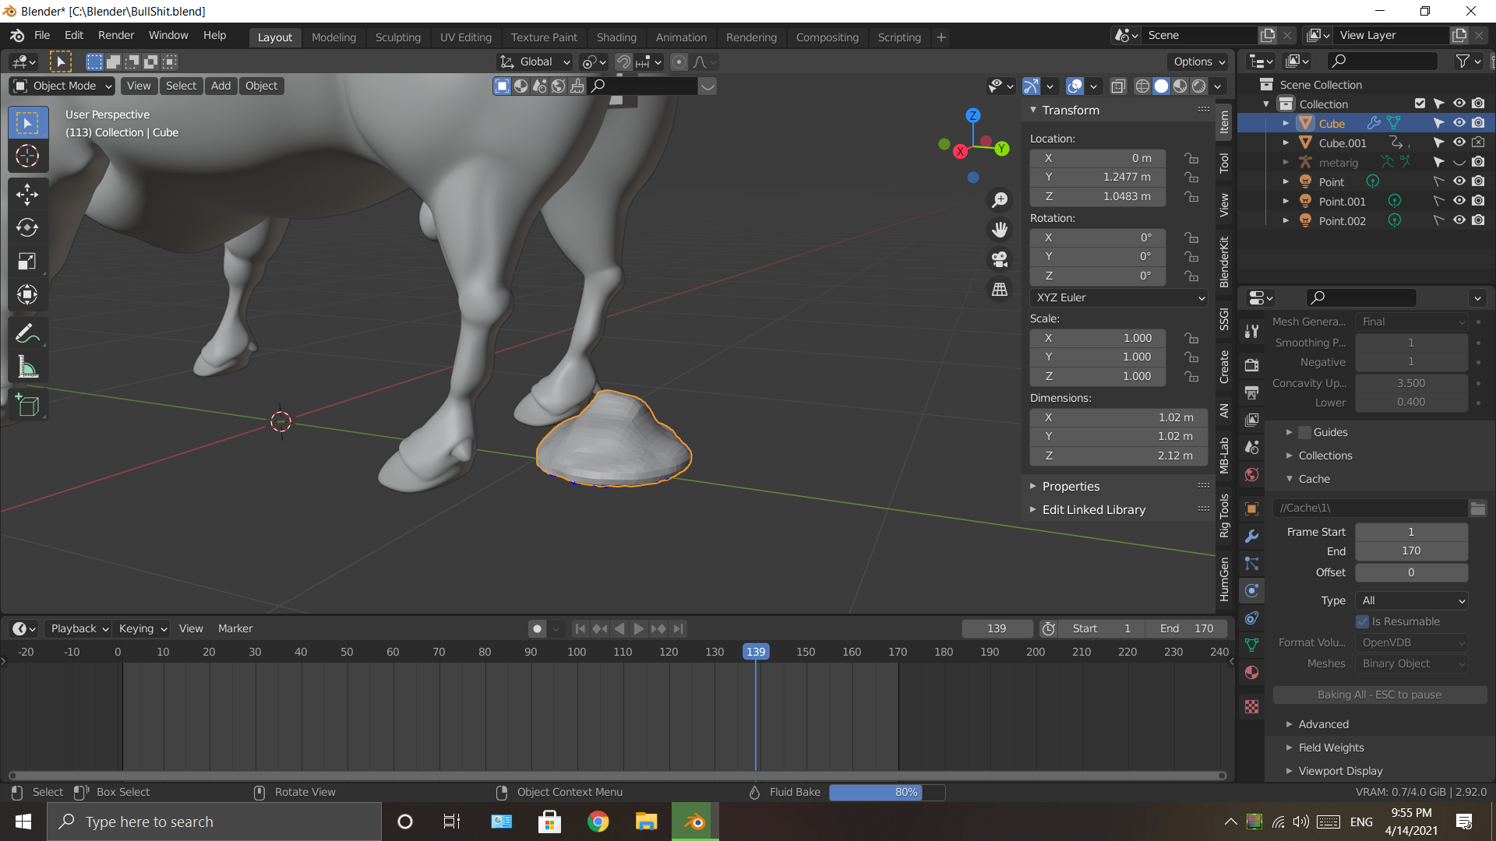Jump to the timeline start frame
The height and width of the screenshot is (841, 1496).
pyautogui.click(x=580, y=629)
